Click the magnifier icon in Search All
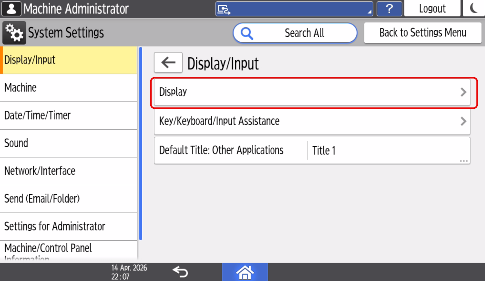This screenshot has height=281, width=485. pyautogui.click(x=247, y=33)
